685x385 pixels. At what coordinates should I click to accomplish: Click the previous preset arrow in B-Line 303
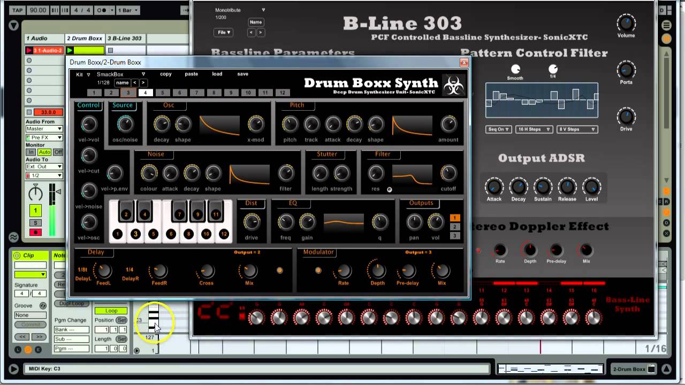pyautogui.click(x=252, y=33)
